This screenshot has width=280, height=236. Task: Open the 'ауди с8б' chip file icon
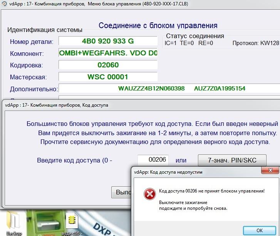click(x=72, y=224)
